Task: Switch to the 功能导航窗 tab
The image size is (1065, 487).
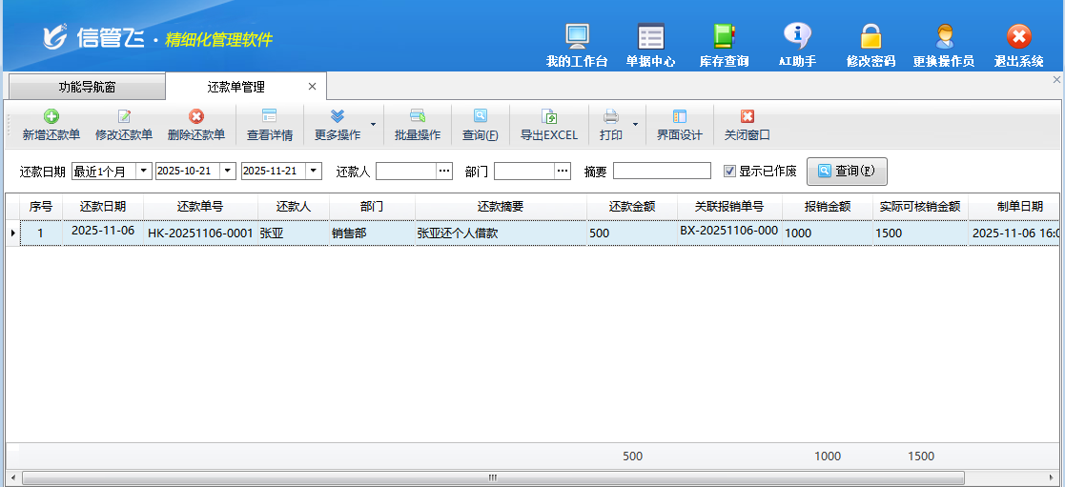Action: click(86, 87)
